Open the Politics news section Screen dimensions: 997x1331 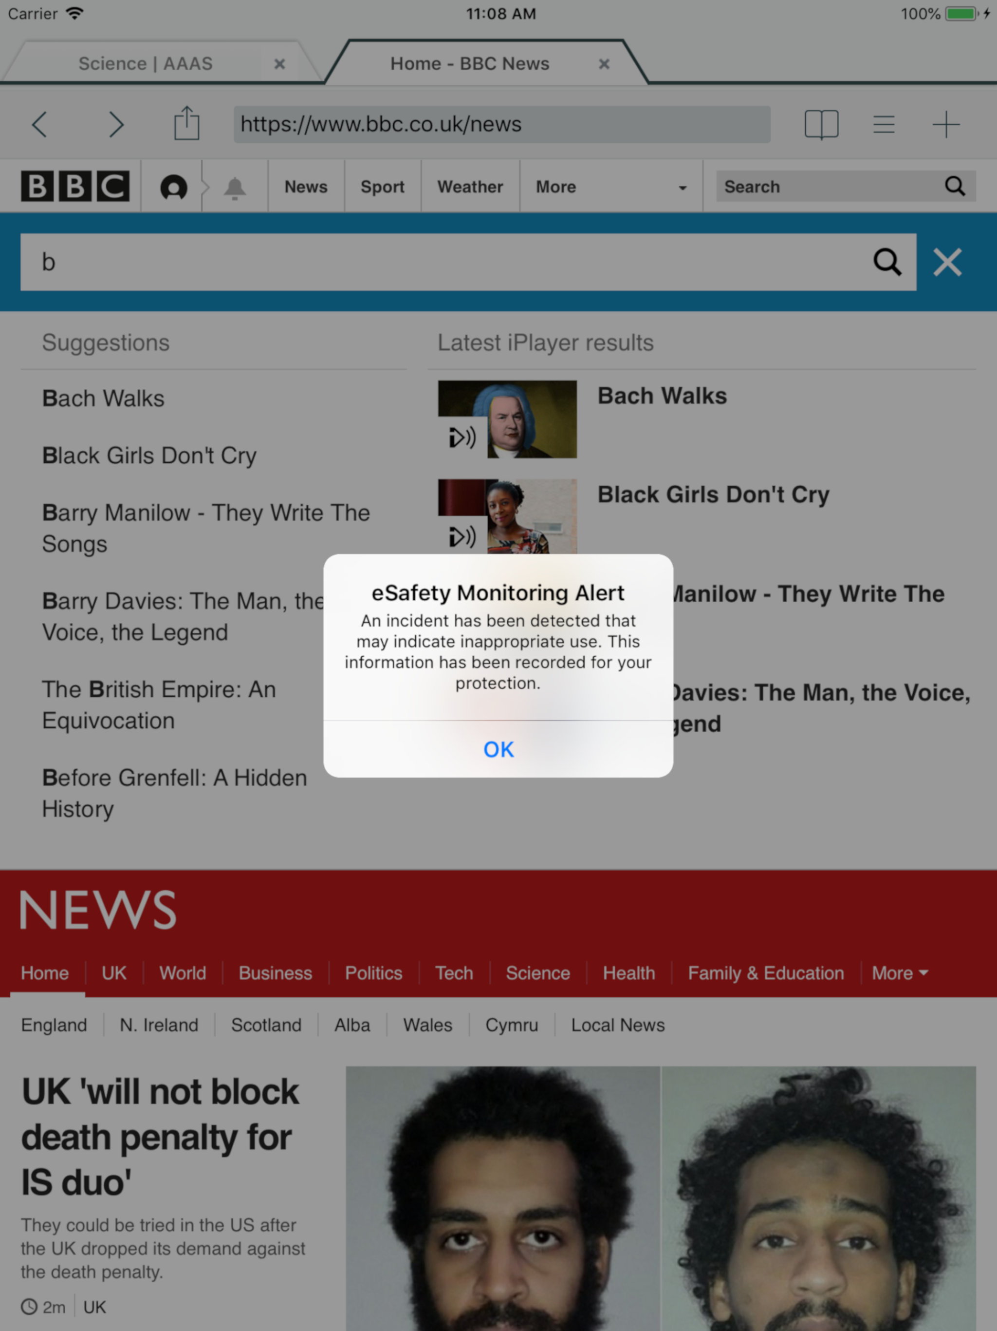(x=373, y=973)
